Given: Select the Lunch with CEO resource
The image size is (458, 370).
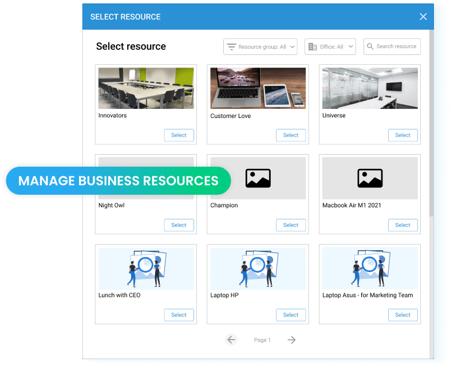Looking at the screenshot, I should point(179,315).
